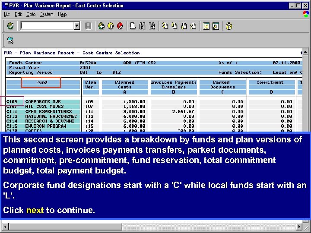Click the MIL COST MOVES fund name
Image resolution: width=311 pixels, height=233 pixels.
pos(44,107)
